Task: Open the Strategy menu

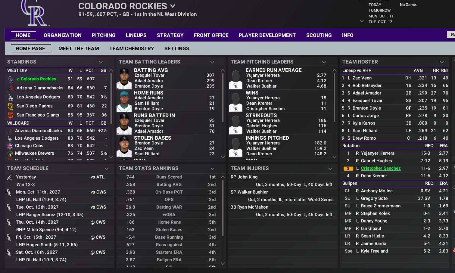Action: click(x=170, y=35)
